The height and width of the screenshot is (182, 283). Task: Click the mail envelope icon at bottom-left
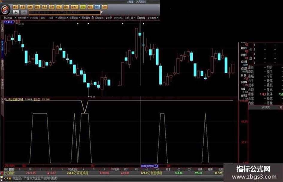(1, 177)
